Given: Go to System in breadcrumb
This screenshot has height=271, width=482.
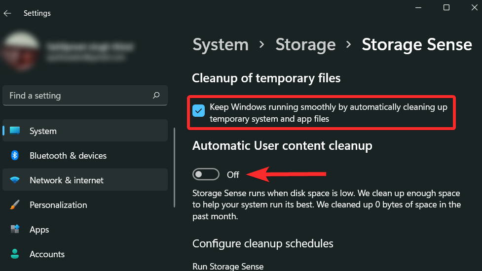Looking at the screenshot, I should point(220,45).
